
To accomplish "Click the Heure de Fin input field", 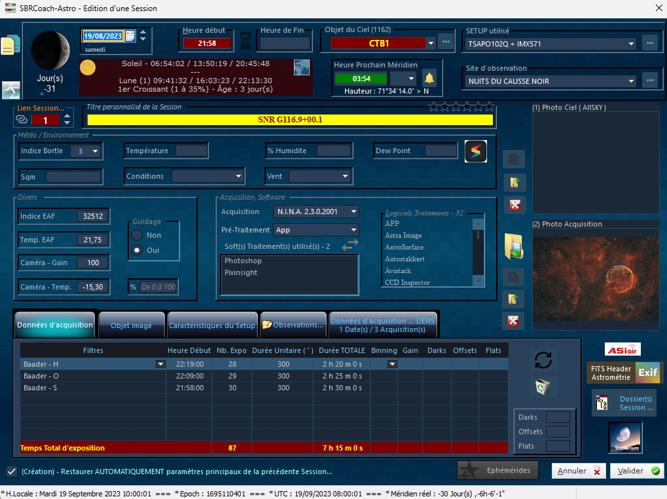I will pos(285,43).
